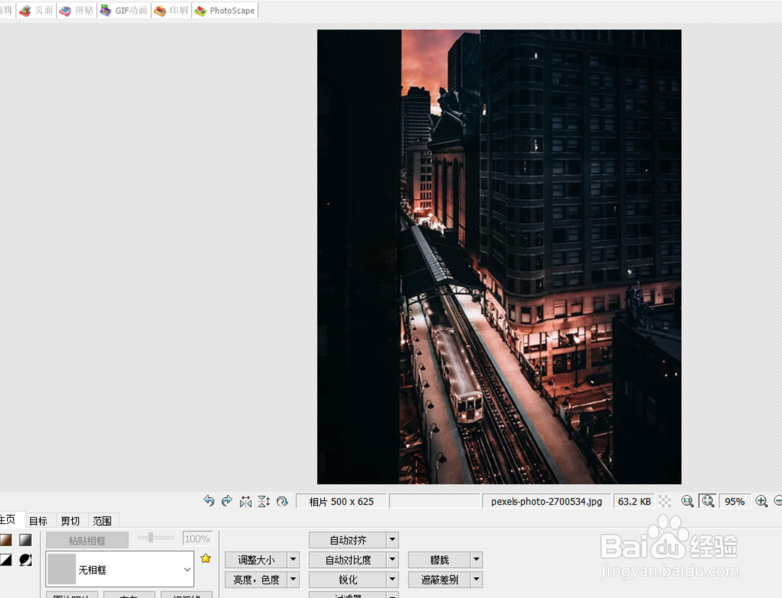This screenshot has width=782, height=598.
Task: Click the 亮度，色度 button
Action: (x=256, y=579)
